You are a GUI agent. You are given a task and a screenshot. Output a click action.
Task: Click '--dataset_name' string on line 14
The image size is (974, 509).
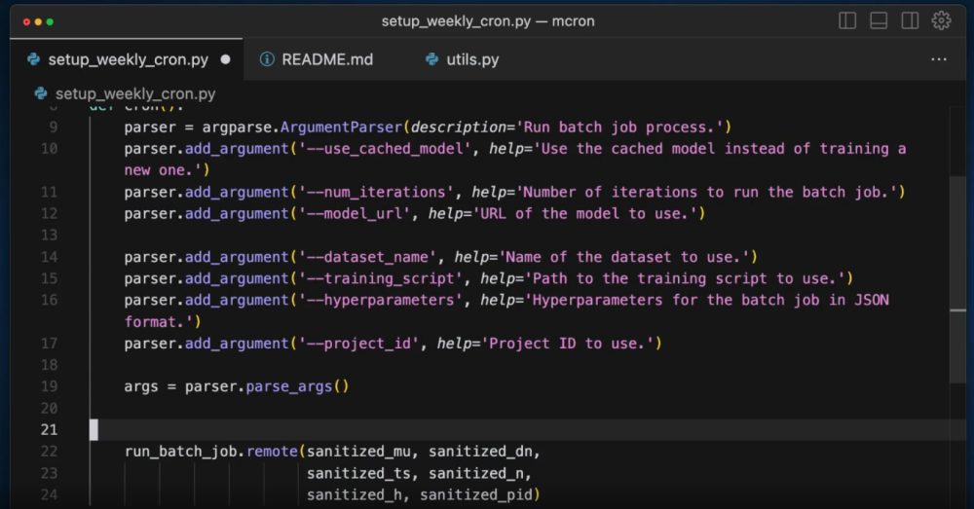pos(368,257)
